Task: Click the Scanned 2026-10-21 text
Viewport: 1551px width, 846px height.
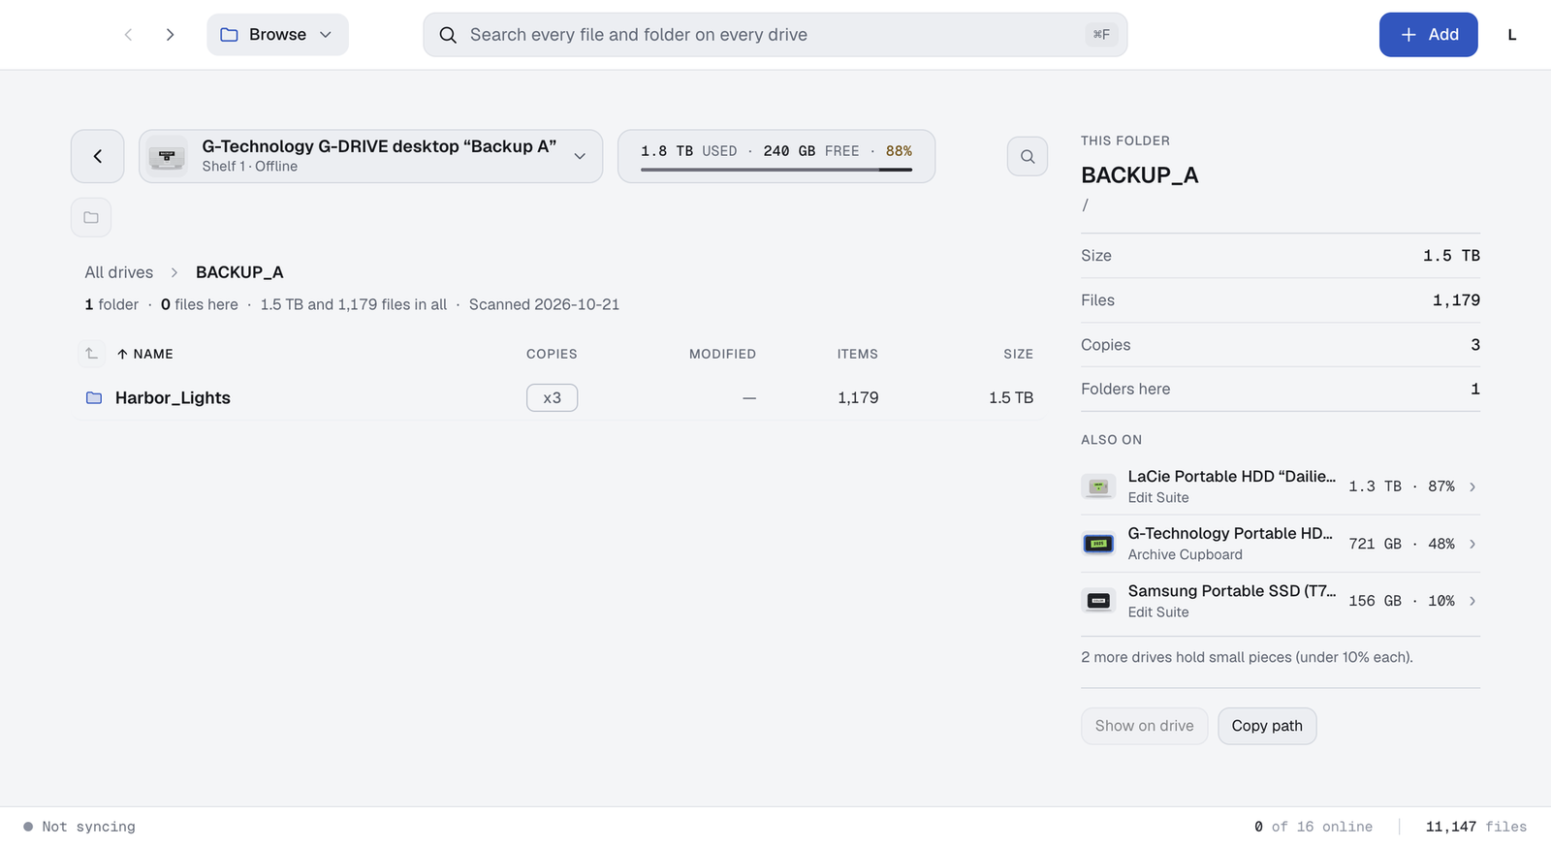Action: [x=544, y=304]
